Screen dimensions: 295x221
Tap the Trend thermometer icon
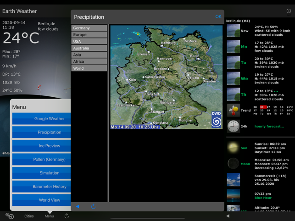point(233,110)
